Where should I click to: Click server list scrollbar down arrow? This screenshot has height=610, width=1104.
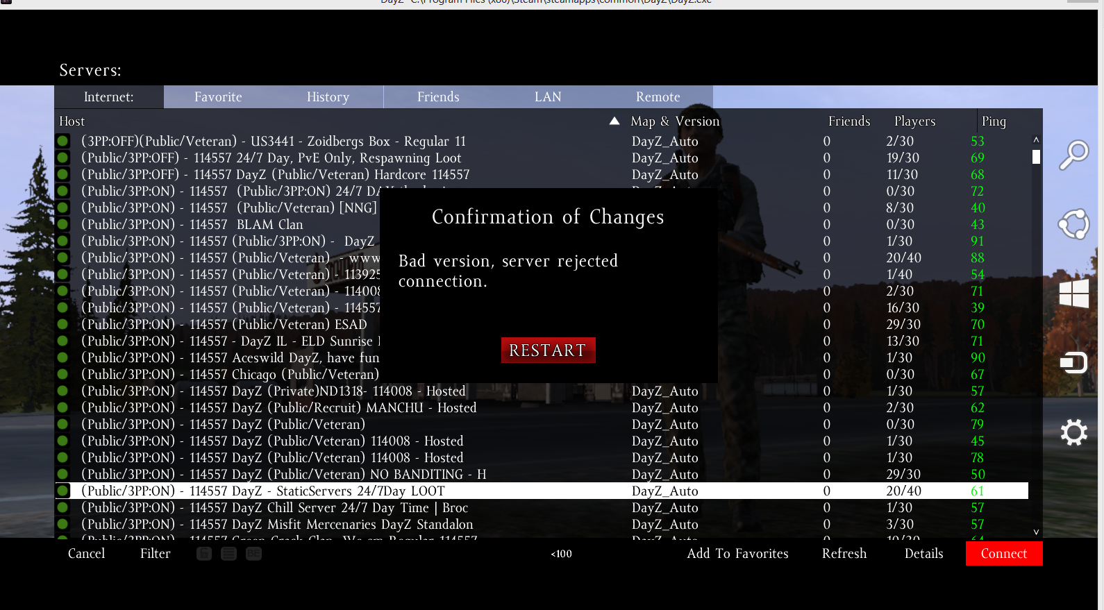click(1036, 532)
